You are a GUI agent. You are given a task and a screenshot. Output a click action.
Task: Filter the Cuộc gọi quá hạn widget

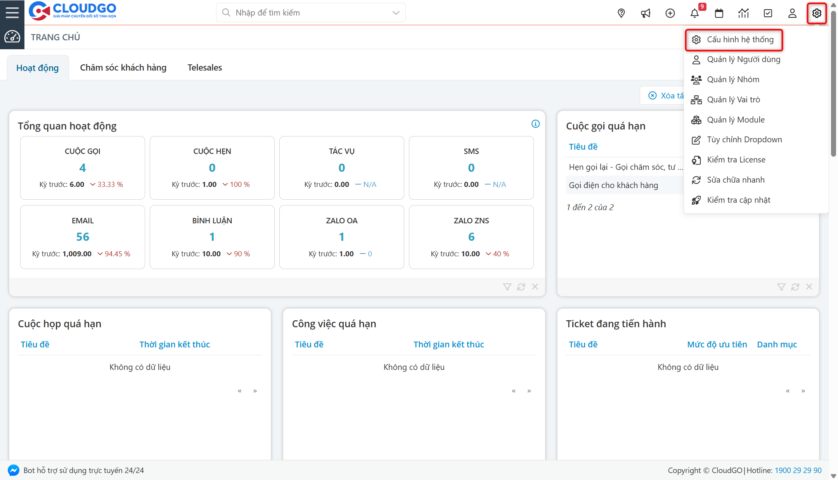tap(781, 287)
